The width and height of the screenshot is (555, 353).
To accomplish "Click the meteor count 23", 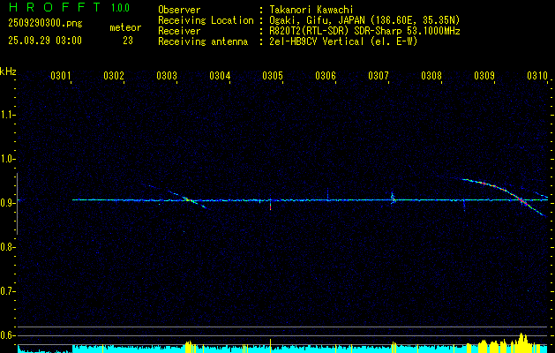I will [x=128, y=41].
